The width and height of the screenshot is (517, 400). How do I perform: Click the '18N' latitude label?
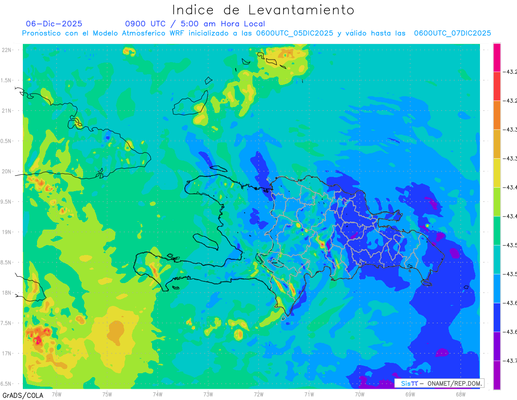click(x=7, y=293)
